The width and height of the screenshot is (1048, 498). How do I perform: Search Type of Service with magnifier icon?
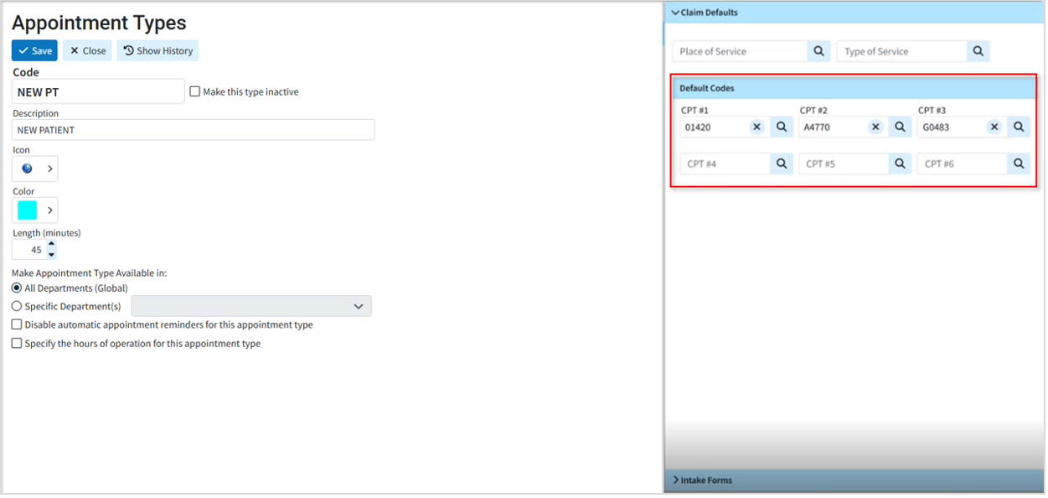point(978,51)
